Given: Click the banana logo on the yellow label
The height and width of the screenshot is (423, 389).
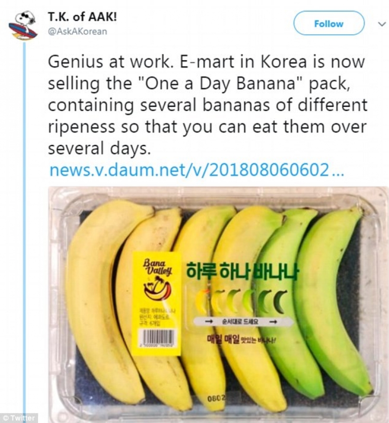Looking at the screenshot, I should pyautogui.click(x=157, y=288).
